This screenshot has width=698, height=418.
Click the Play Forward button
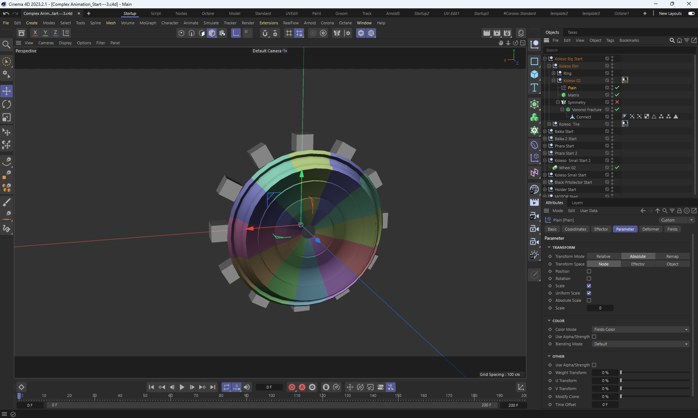182,387
